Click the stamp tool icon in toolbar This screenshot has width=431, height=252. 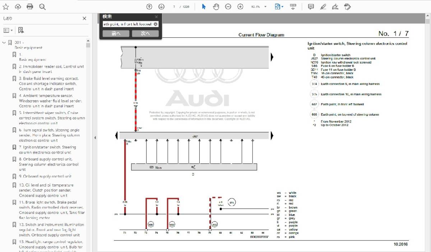tap(347, 6)
